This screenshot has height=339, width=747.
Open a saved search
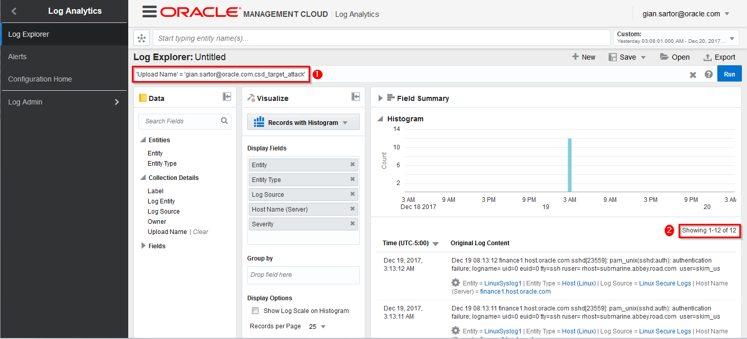tap(674, 57)
